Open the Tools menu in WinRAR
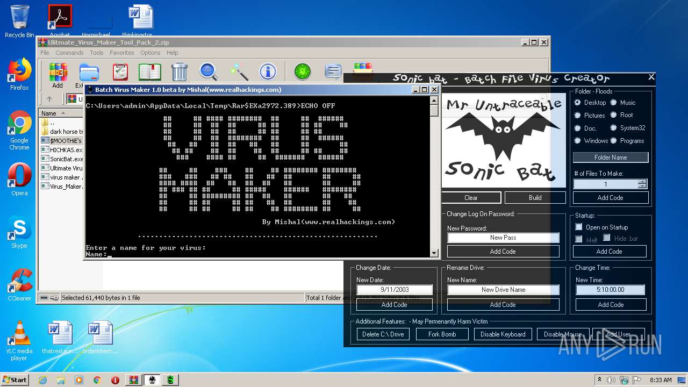The height and width of the screenshot is (387, 688). [x=97, y=53]
